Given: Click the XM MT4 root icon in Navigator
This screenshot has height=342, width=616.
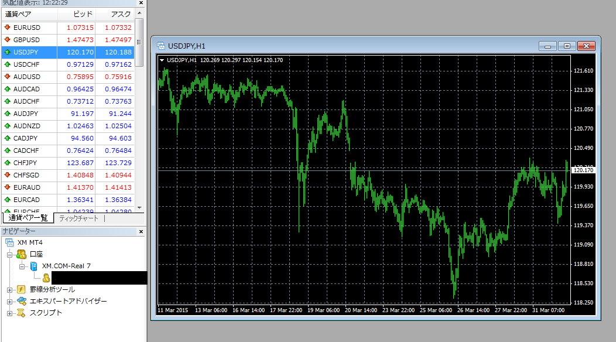Looking at the screenshot, I should coord(9,242).
